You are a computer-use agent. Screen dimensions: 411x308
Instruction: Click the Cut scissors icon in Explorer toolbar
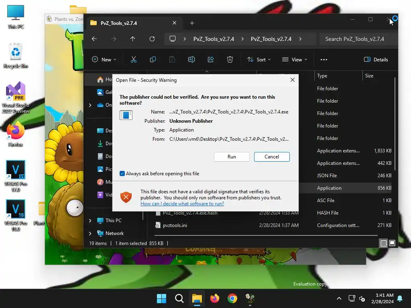(x=133, y=59)
